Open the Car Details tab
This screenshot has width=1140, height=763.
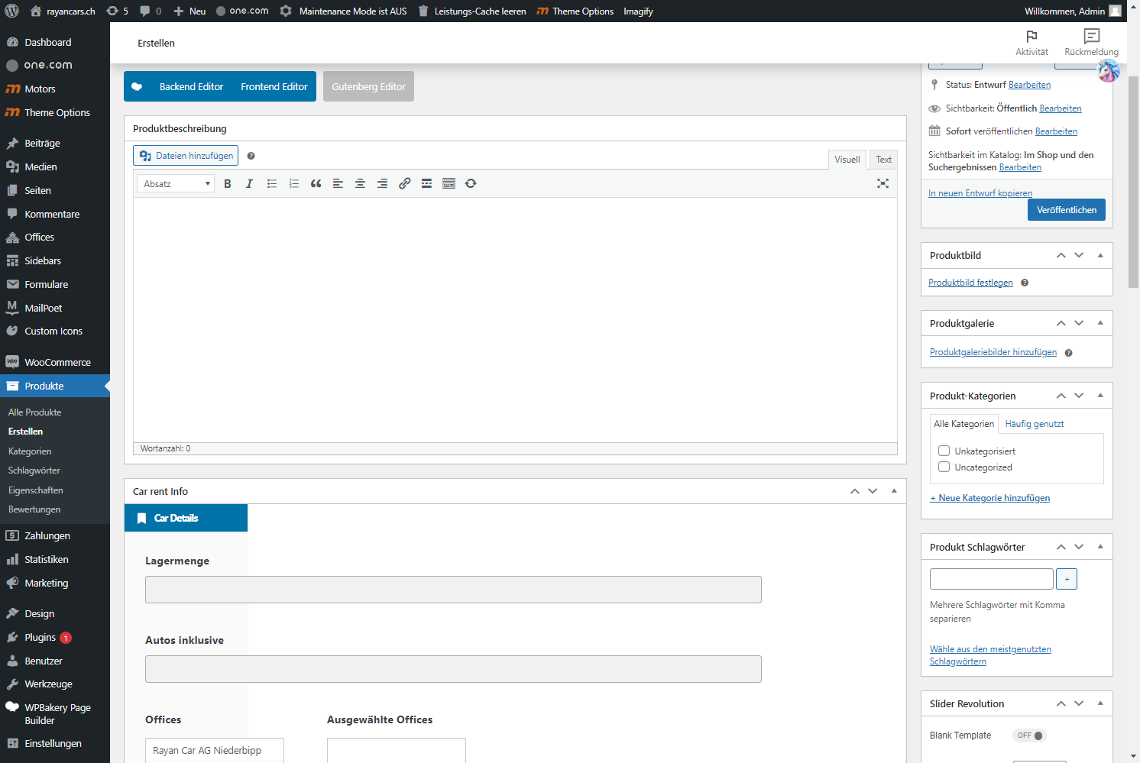(186, 518)
